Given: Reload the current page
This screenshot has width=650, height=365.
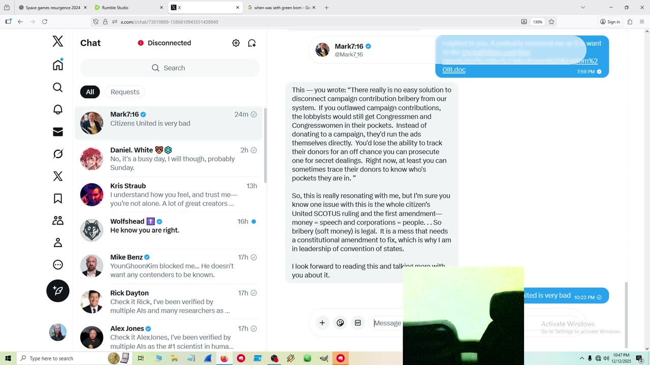Looking at the screenshot, I should pos(45,22).
